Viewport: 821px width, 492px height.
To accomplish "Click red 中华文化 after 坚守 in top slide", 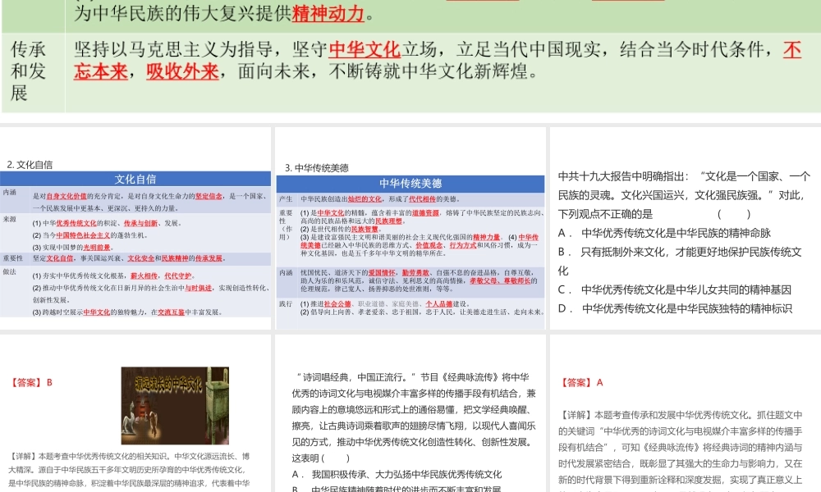I will pos(365,50).
